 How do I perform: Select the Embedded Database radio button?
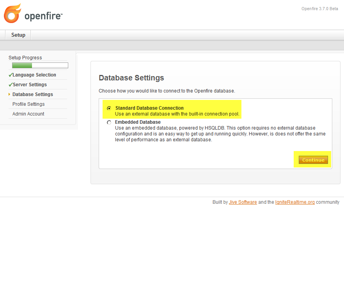(109, 122)
